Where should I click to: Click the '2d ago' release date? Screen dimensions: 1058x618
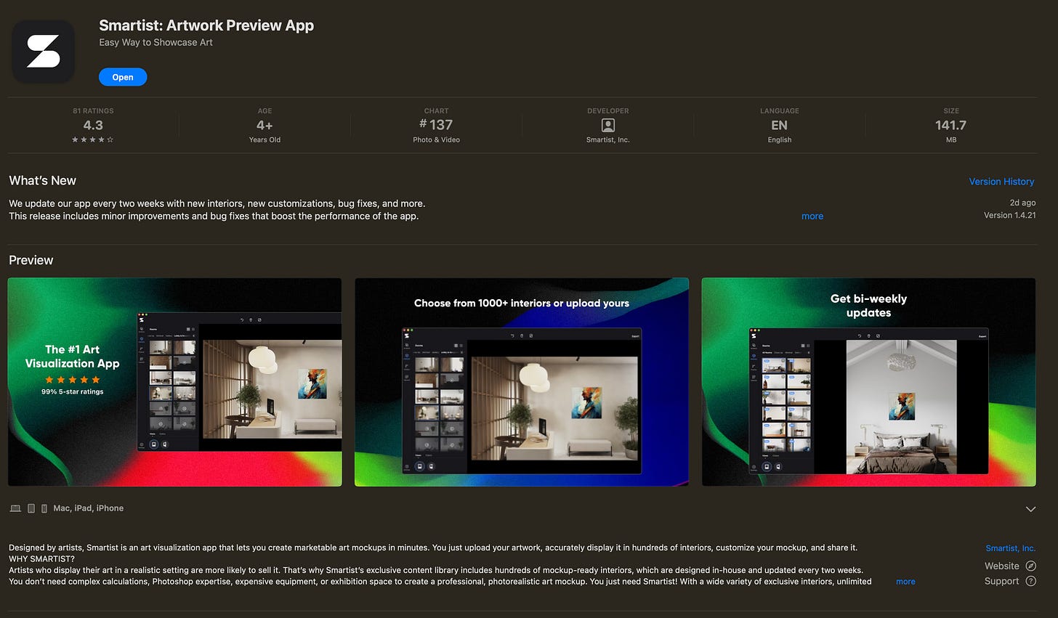[x=1022, y=203]
